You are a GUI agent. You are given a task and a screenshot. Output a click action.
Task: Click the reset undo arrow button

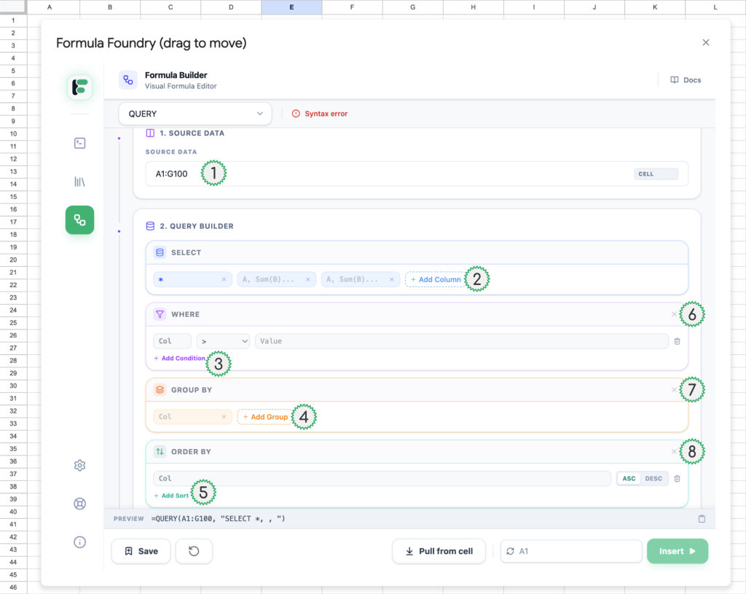[x=194, y=551]
